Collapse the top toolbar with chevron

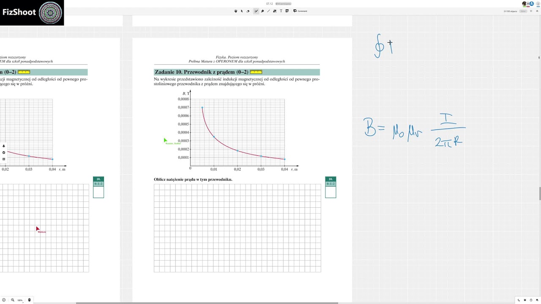pyautogui.click(x=537, y=11)
